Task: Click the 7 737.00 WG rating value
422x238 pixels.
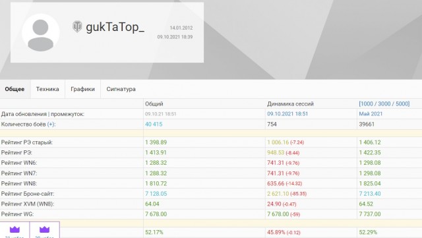Action: coord(370,214)
